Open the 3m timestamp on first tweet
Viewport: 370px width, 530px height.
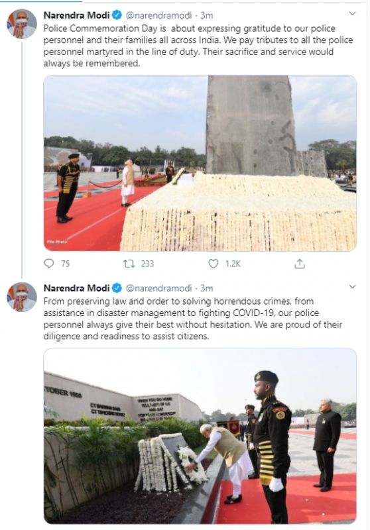(207, 15)
